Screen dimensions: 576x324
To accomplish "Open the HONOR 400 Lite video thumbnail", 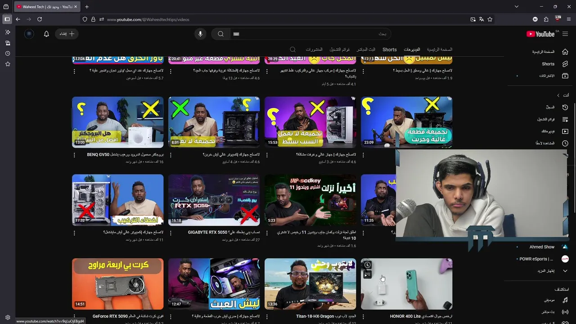I will click(407, 284).
